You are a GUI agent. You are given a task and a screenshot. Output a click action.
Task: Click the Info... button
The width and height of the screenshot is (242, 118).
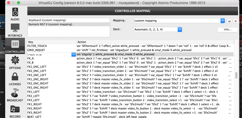228,30
